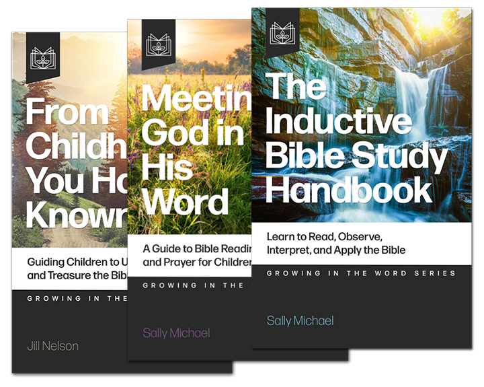Click purple Sally Michael author name
Screen dimensions: 484x387
(176, 333)
